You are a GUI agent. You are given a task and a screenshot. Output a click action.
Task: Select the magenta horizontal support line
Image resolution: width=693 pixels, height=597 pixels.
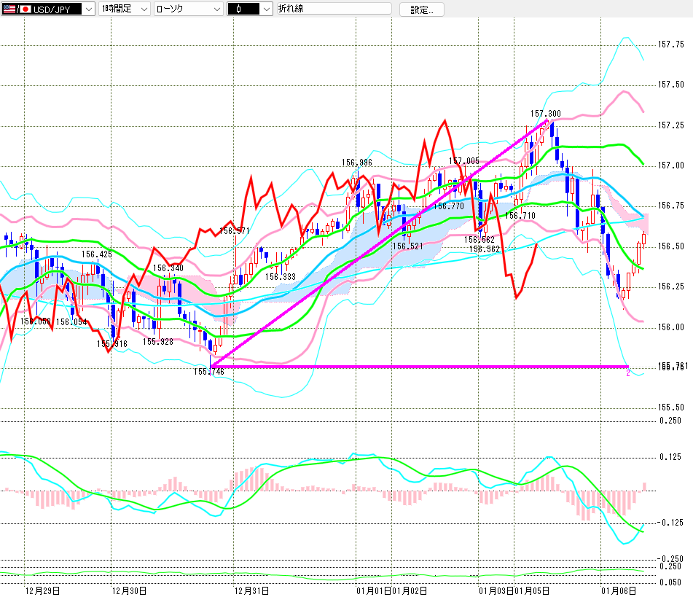click(x=437, y=366)
